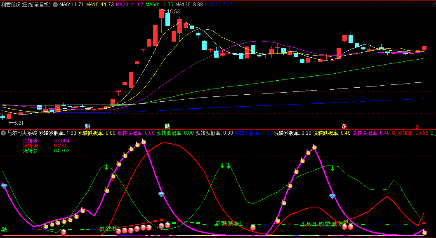Click the MA120: 8.88 label
Viewport: 436px width, 238px height.
coord(189,5)
